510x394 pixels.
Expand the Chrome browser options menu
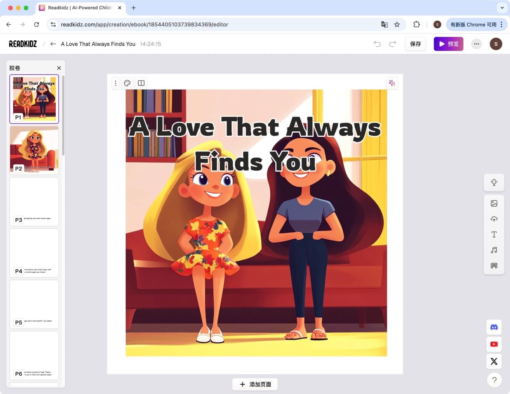[502, 24]
